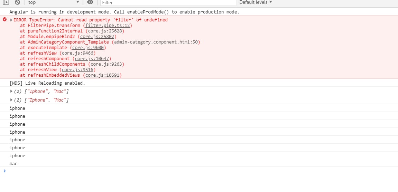The height and width of the screenshot is (192, 398).
Task: Click the red error icon
Action: click(x=4, y=20)
